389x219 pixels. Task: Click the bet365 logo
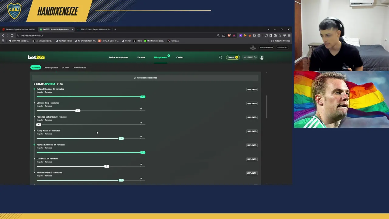[36, 57]
